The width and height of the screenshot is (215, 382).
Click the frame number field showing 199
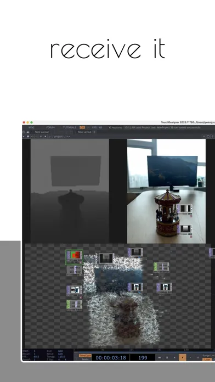[x=143, y=358]
